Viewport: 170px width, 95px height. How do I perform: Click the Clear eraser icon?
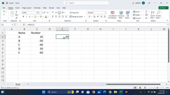146,18
